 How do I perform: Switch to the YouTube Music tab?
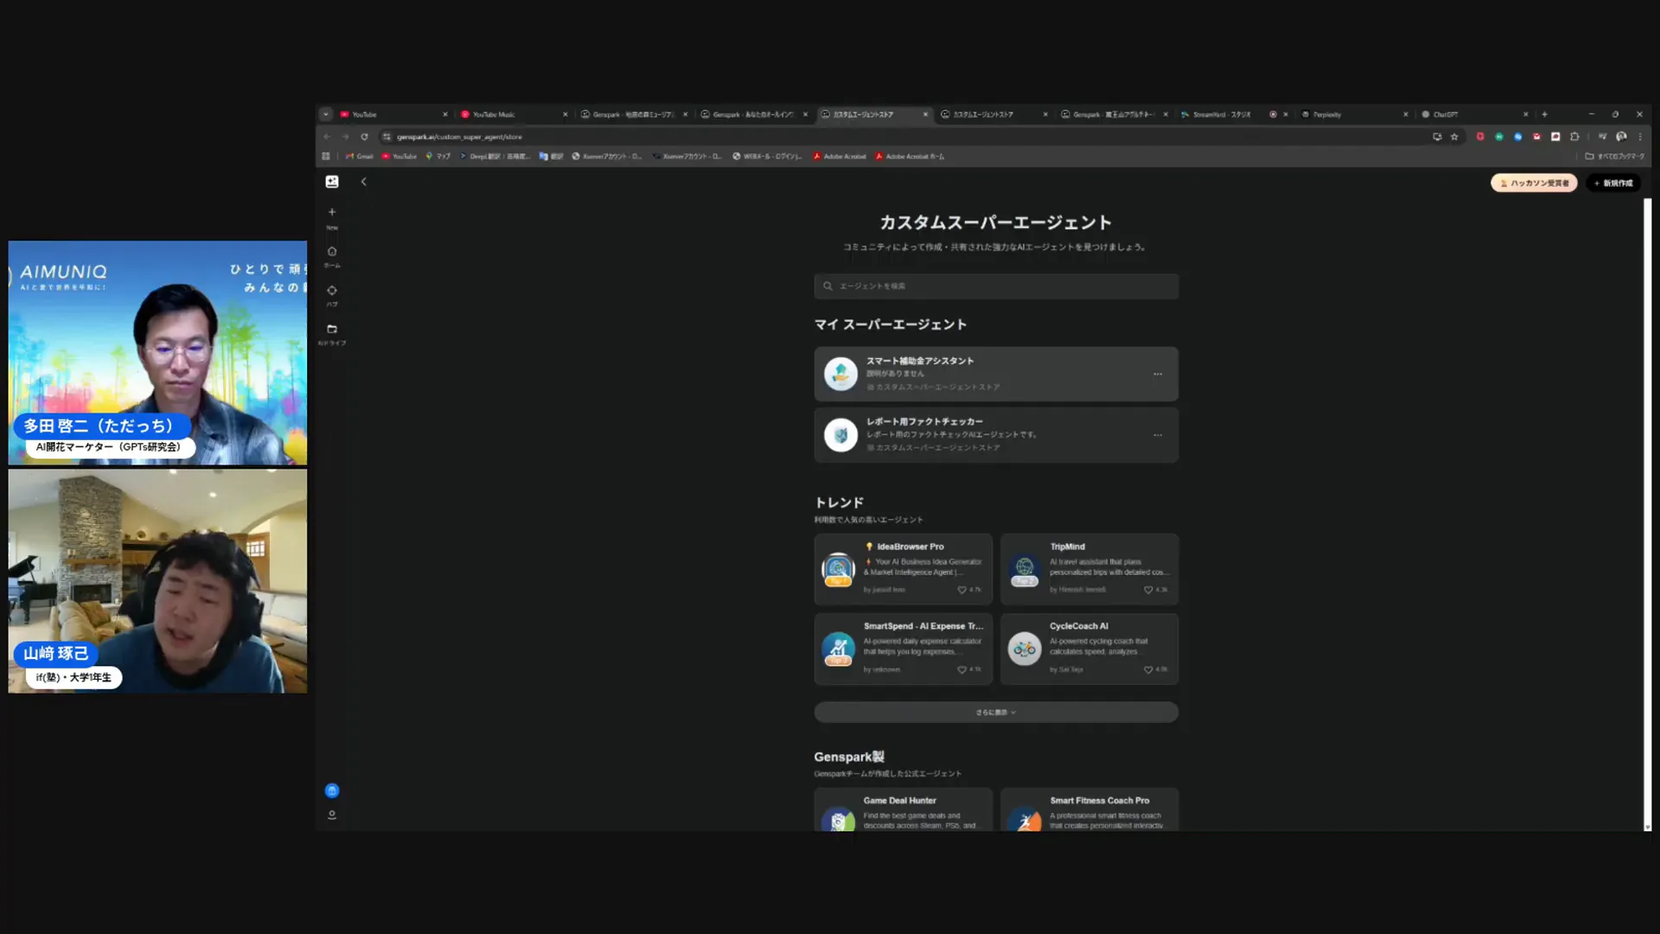point(493,113)
